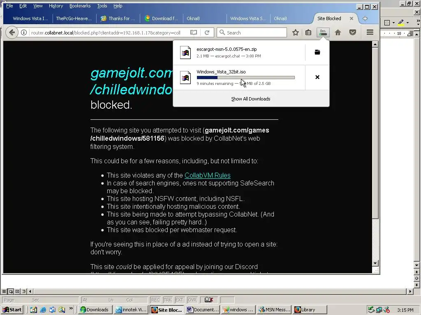Viewport: 421px width, 315px height.
Task: Open the View menu
Action: point(37,6)
